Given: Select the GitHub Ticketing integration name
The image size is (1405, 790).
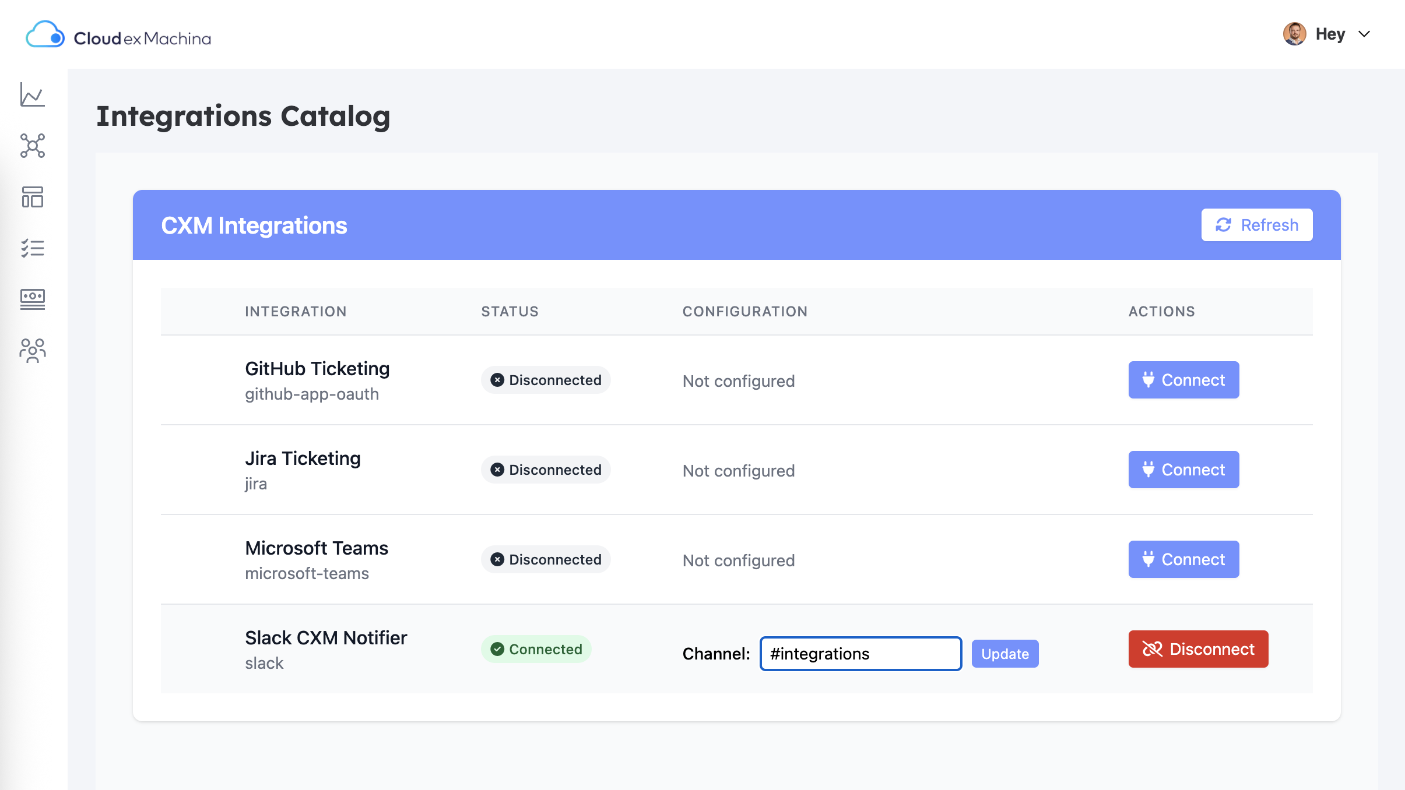Looking at the screenshot, I should 317,368.
